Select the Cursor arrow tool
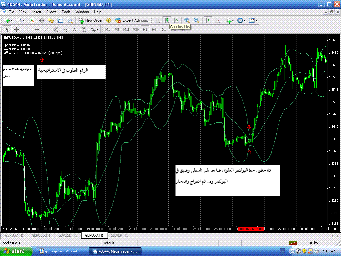Image resolution: width=341 pixels, height=256 pixels. coord(7,29)
